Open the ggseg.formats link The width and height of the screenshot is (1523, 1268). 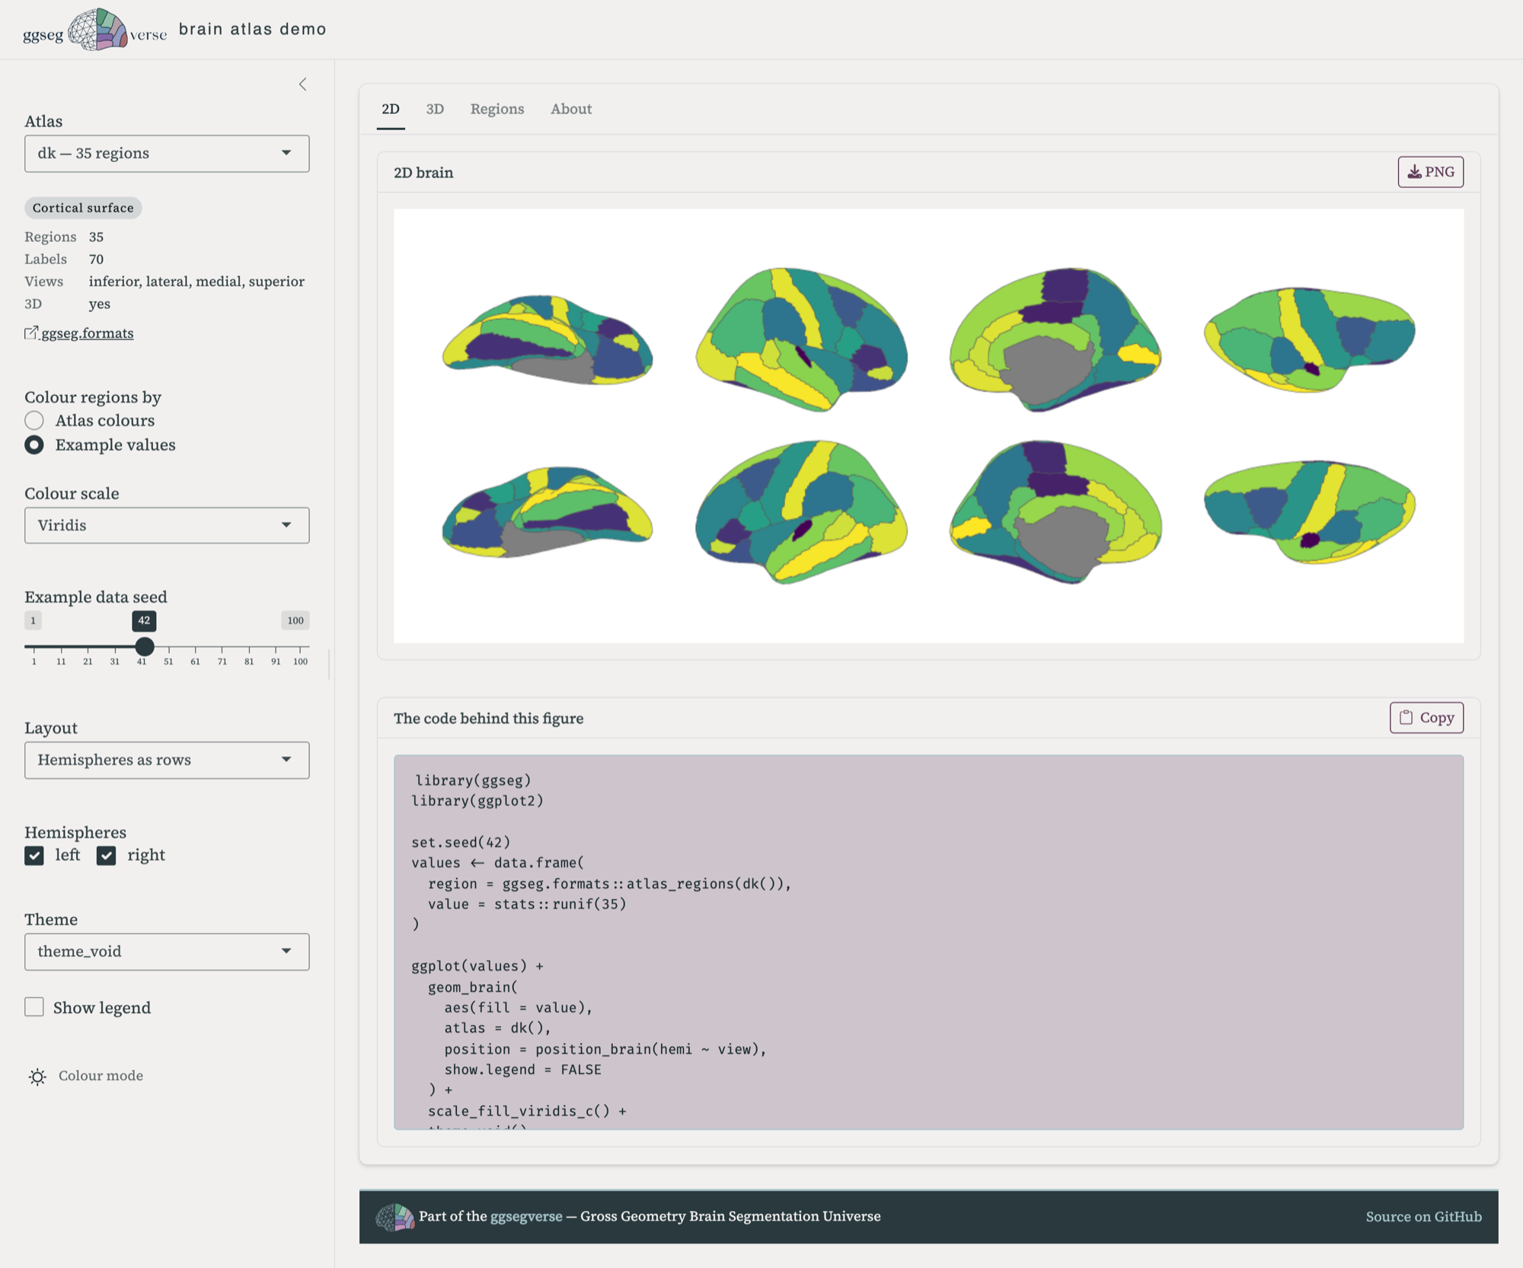coord(87,333)
